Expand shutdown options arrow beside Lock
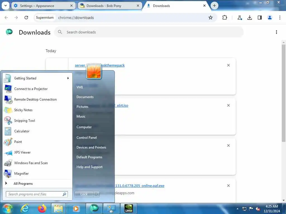The image size is (286, 214). (x=96, y=194)
